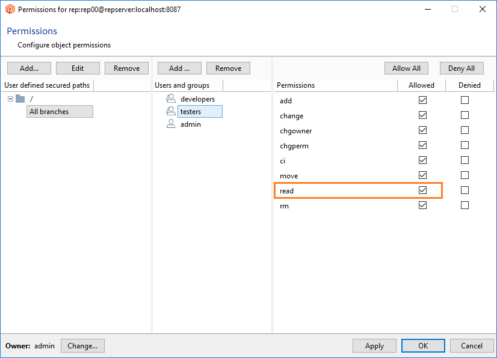
Task: Check Denied box for ci permission
Action: coord(465,160)
